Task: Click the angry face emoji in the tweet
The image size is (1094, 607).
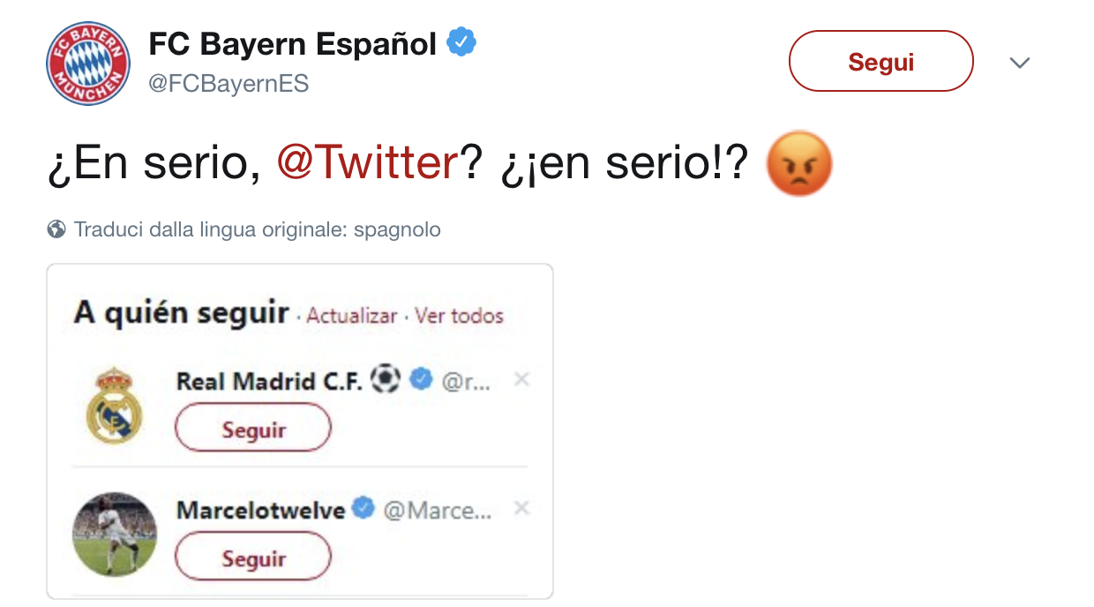Action: (x=798, y=163)
